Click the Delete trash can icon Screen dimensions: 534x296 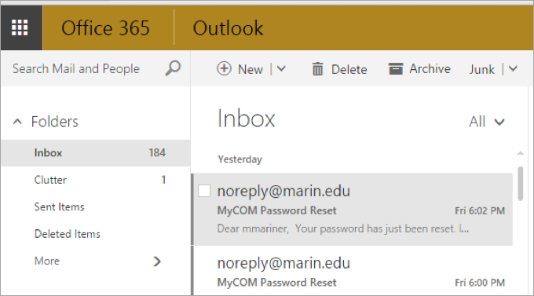click(x=317, y=69)
